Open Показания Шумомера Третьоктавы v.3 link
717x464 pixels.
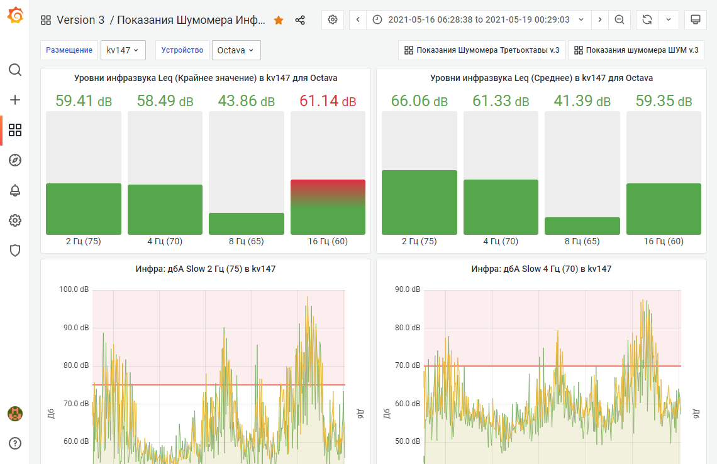(x=482, y=50)
